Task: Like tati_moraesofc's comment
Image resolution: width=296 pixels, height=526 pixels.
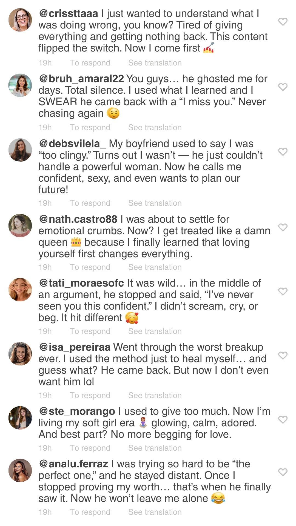Action: tap(283, 291)
